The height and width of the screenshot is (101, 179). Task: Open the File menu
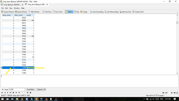[x=3, y=8]
